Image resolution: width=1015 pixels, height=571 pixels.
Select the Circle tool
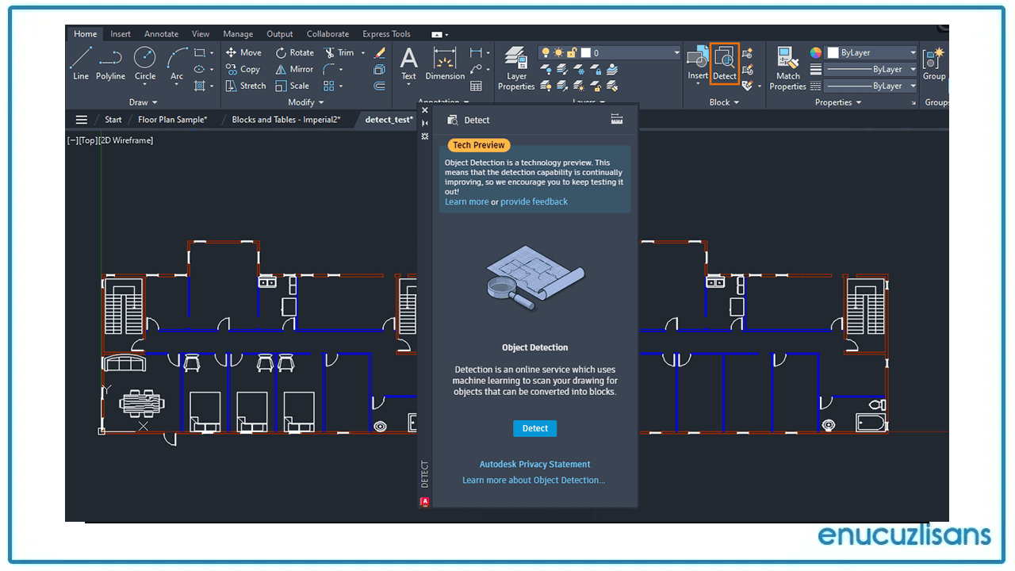[145, 63]
